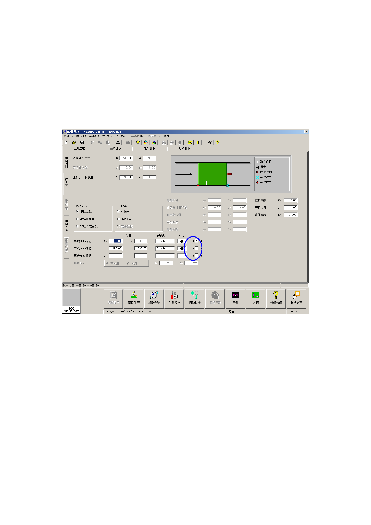Open 手动控制 manual control button

(174, 299)
